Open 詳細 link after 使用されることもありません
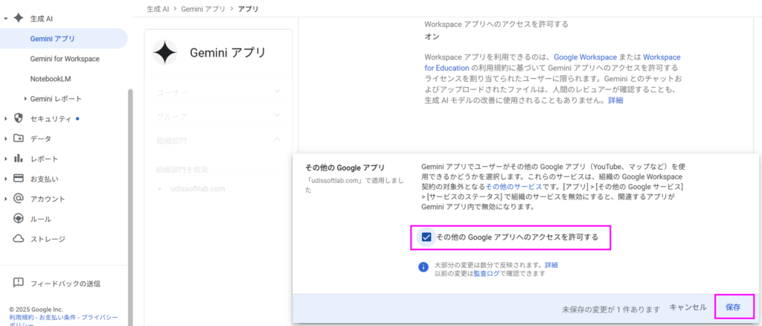Viewport: 762px width, 326px height. (615, 100)
